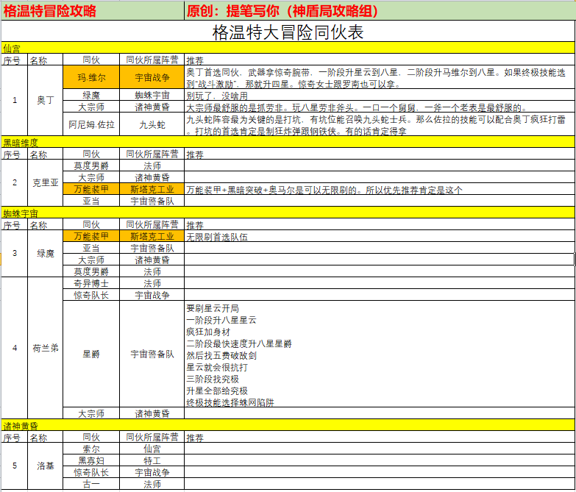Select the 黑寡妇 companion cell
The height and width of the screenshot is (492, 576).
[91, 460]
